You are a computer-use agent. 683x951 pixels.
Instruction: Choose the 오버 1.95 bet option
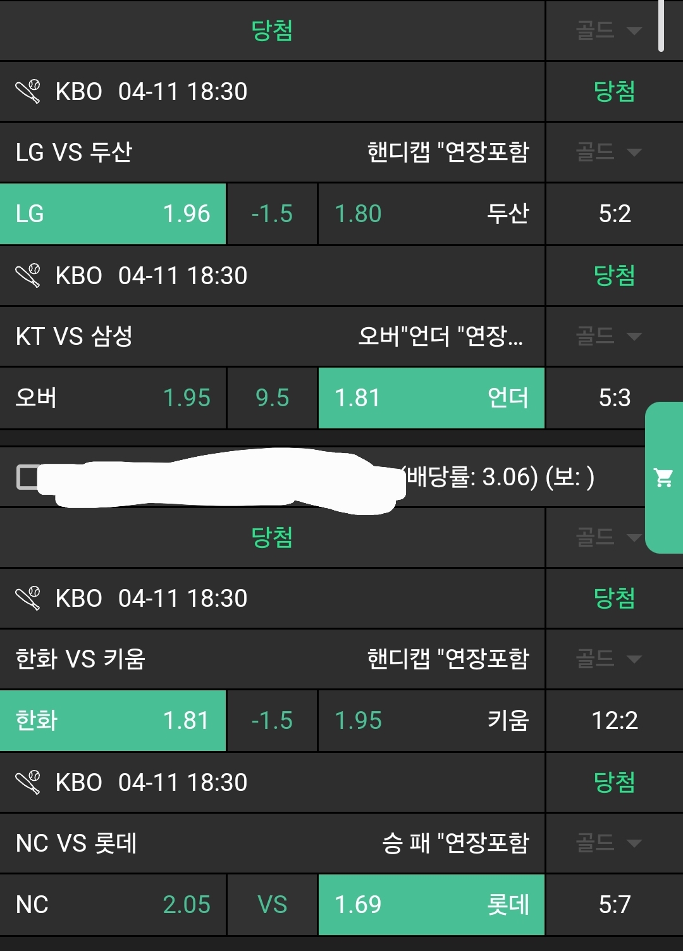(x=113, y=398)
